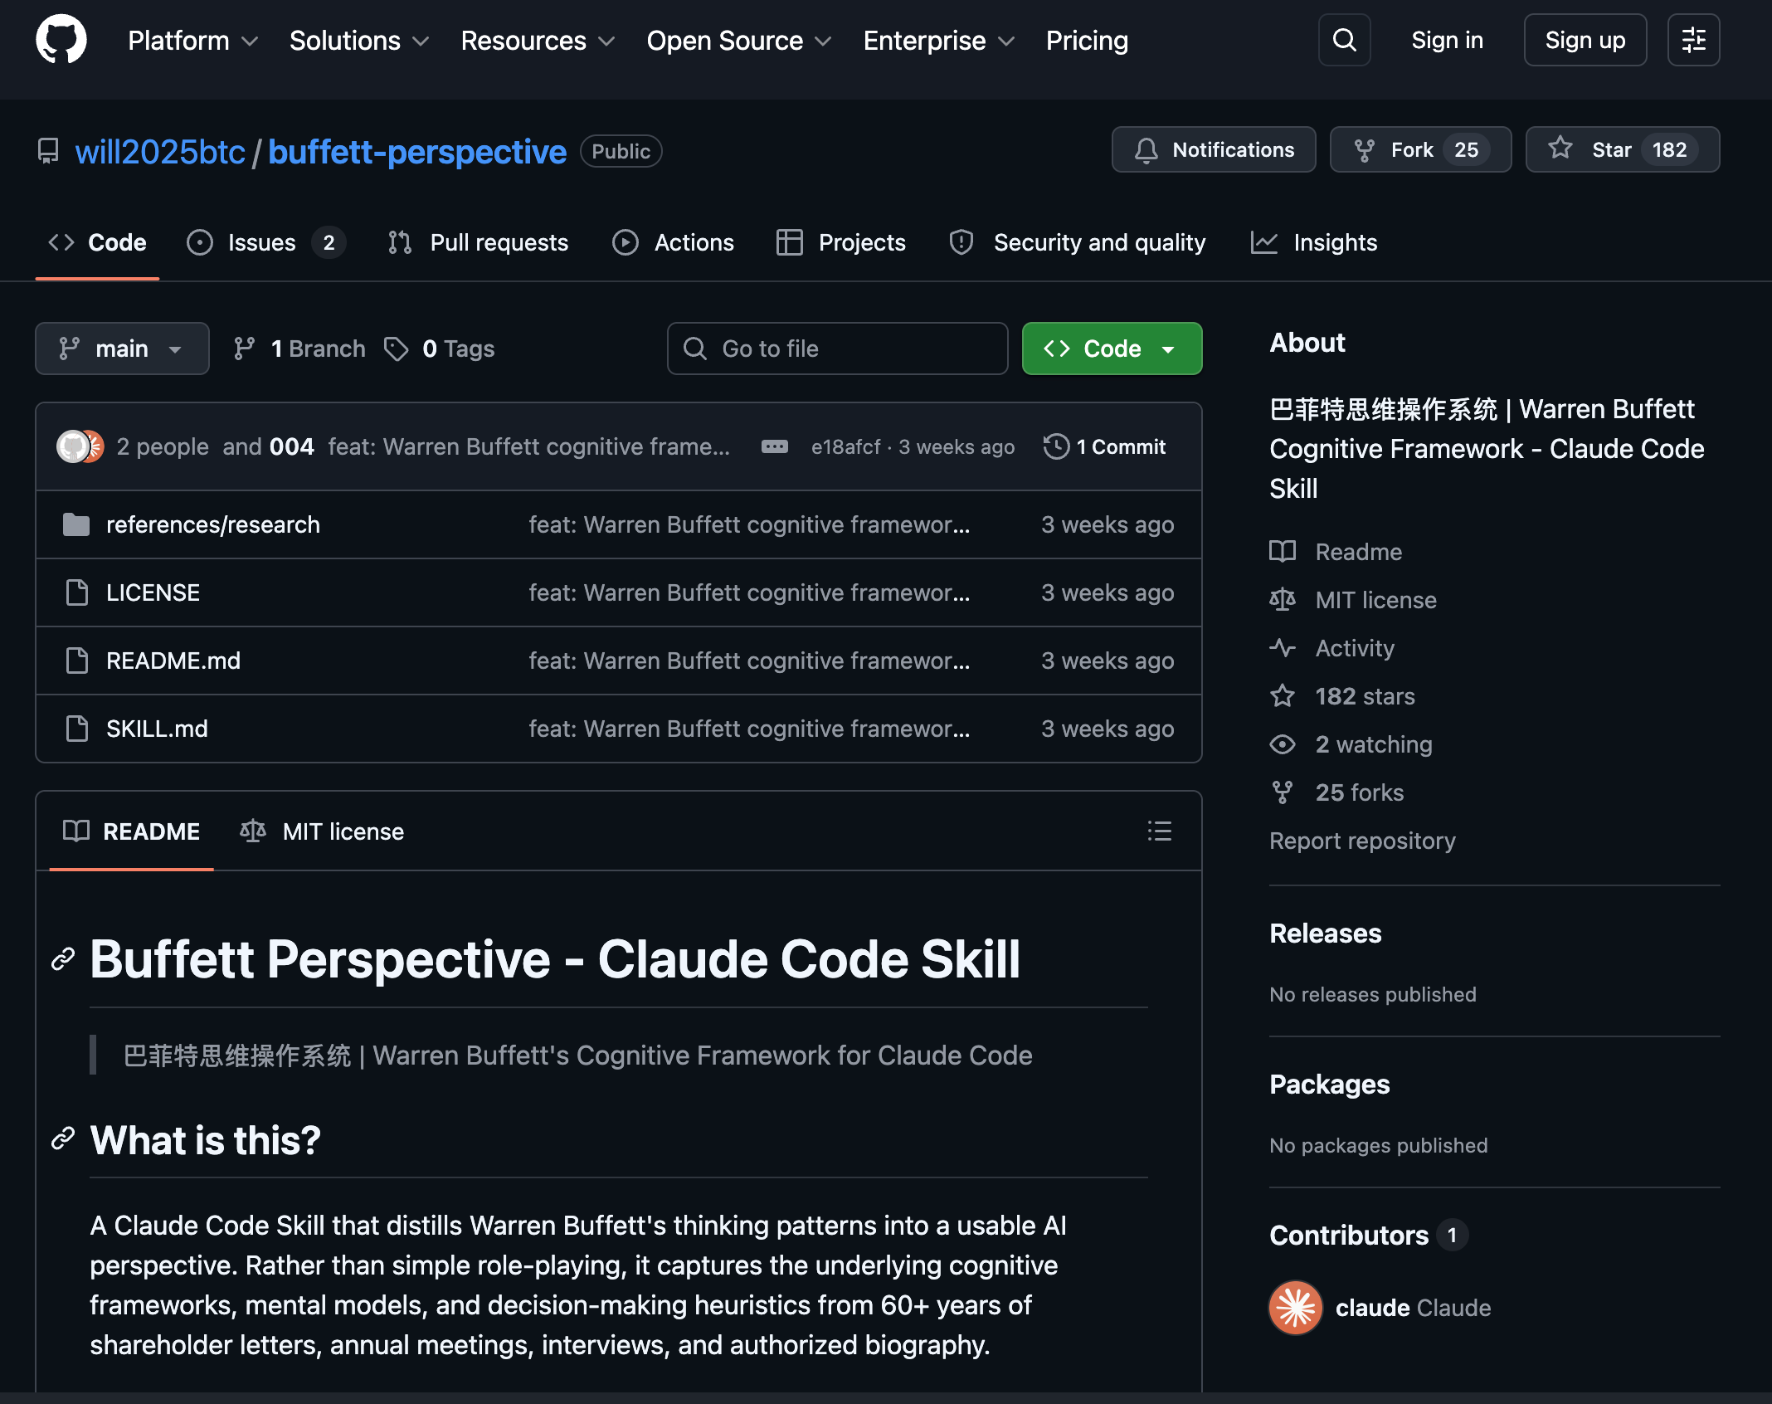This screenshot has height=1404, width=1772.
Task: Open the search magnifier button
Action: point(1344,40)
